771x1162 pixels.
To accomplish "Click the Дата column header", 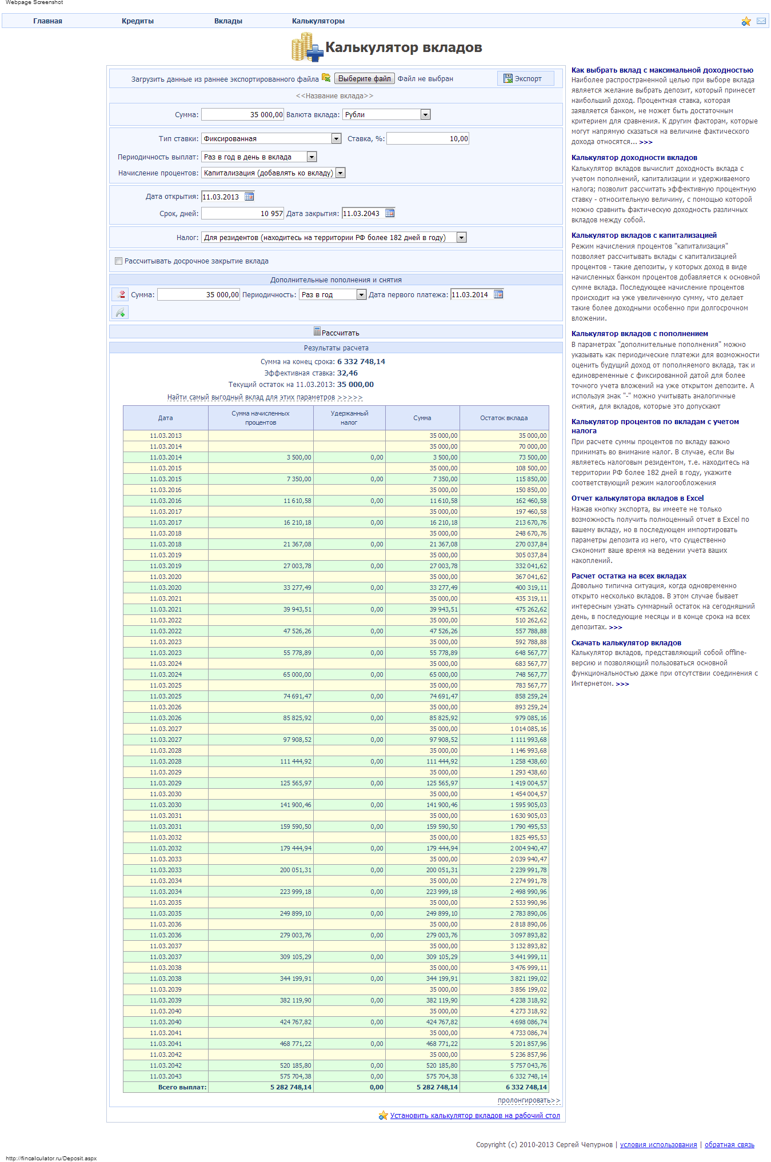I will click(166, 418).
